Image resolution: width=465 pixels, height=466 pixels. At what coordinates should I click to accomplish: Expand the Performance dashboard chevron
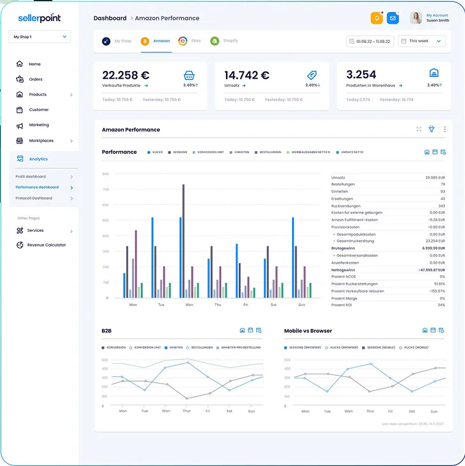pos(72,188)
